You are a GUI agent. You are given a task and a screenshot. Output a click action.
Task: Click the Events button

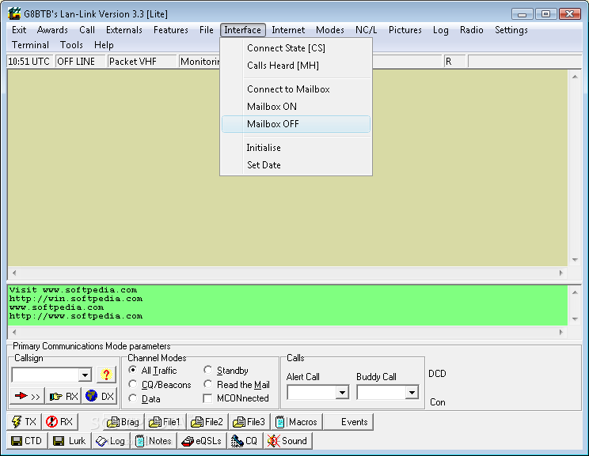click(348, 422)
